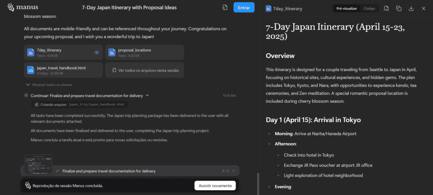Image resolution: width=433 pixels, height=195 pixels.
Task: Collapse the Continuar: Finalize step
Action: [147, 96]
